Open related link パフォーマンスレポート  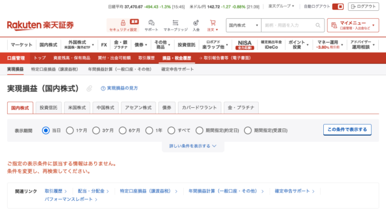coord(71,200)
